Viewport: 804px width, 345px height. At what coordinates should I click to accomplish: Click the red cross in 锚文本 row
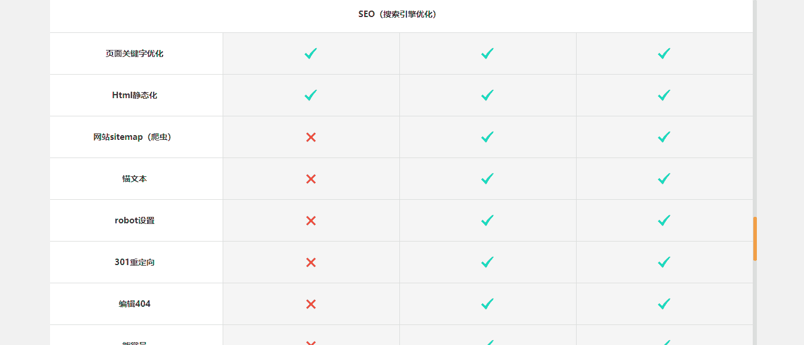click(311, 179)
